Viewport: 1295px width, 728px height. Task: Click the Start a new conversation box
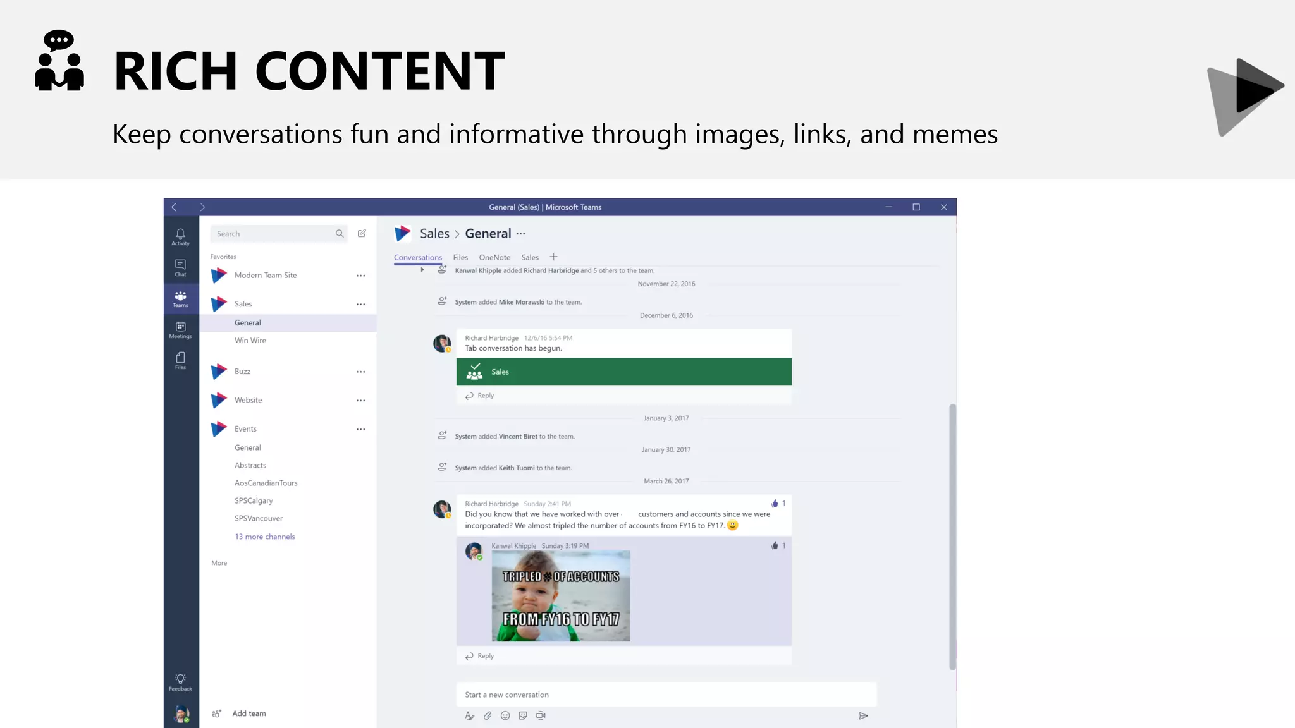coord(666,695)
